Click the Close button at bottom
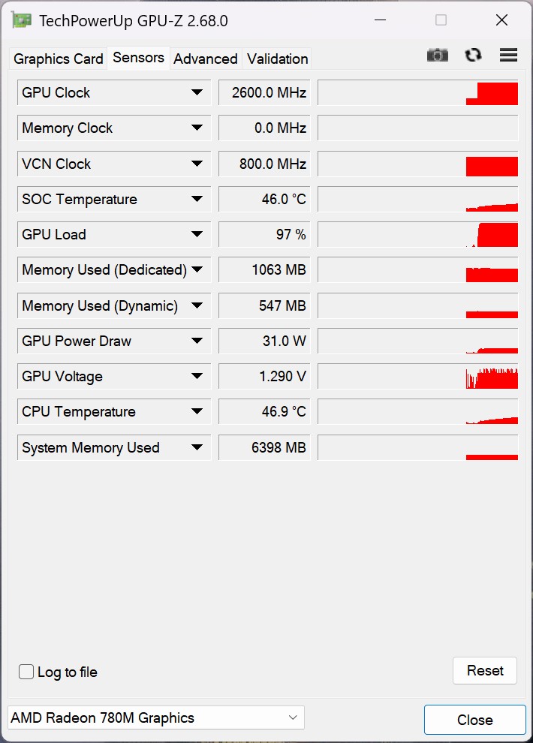The height and width of the screenshot is (743, 533). 474,720
